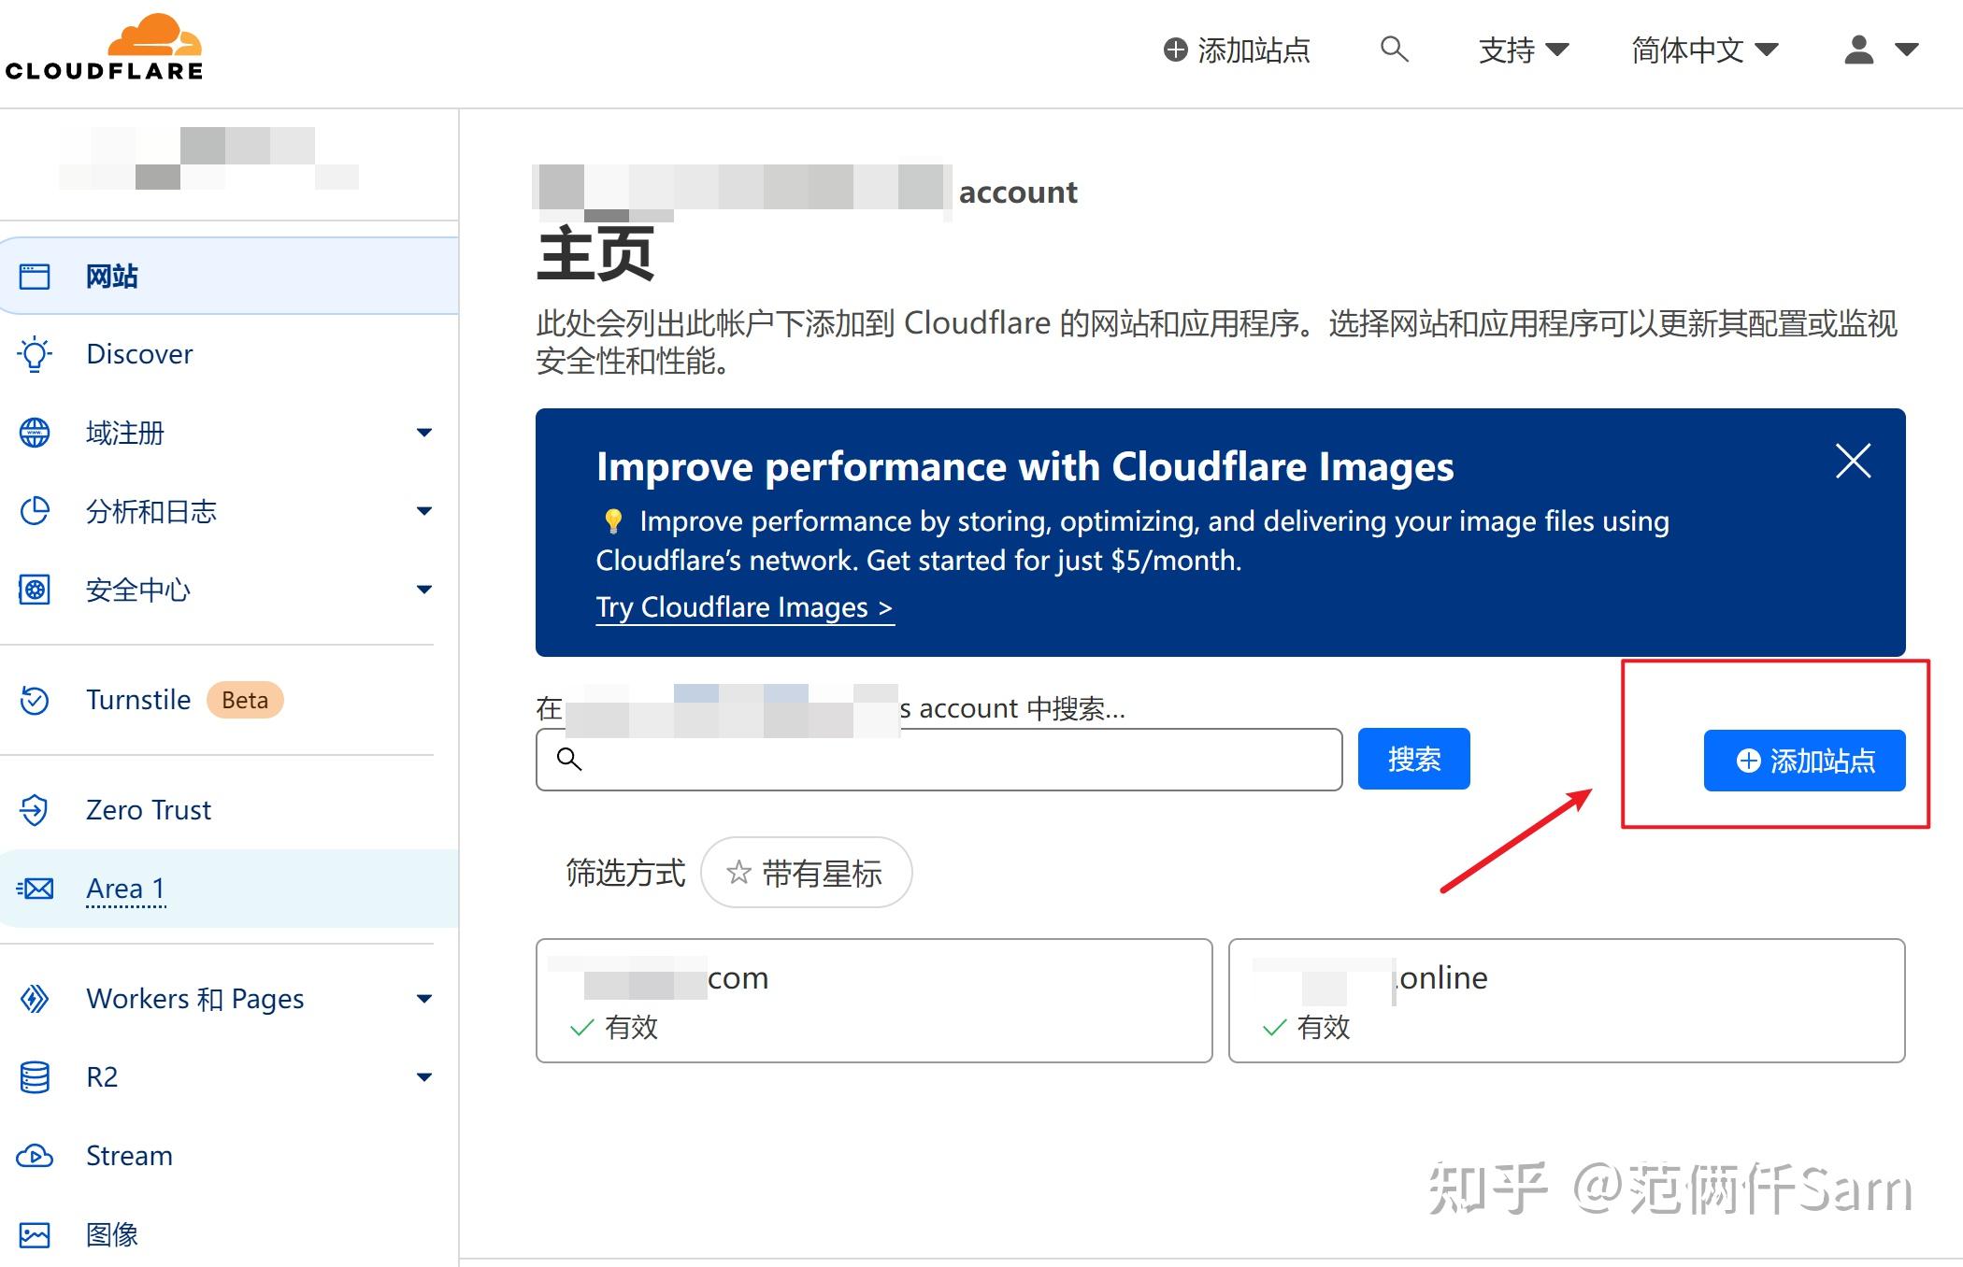Image resolution: width=1963 pixels, height=1267 pixels.
Task: Click the Websites sidebar window icon
Action: pos(35,277)
